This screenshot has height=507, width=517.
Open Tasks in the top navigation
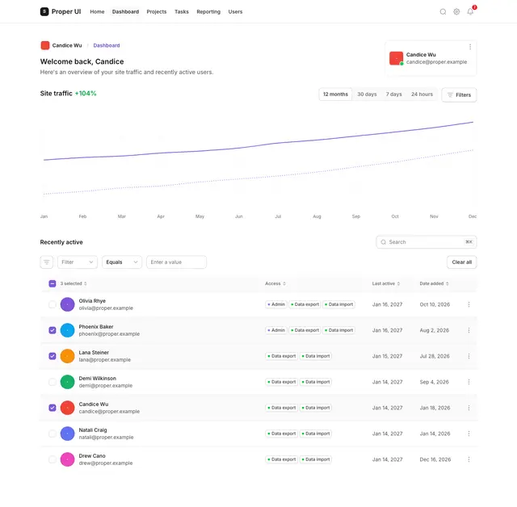point(181,12)
